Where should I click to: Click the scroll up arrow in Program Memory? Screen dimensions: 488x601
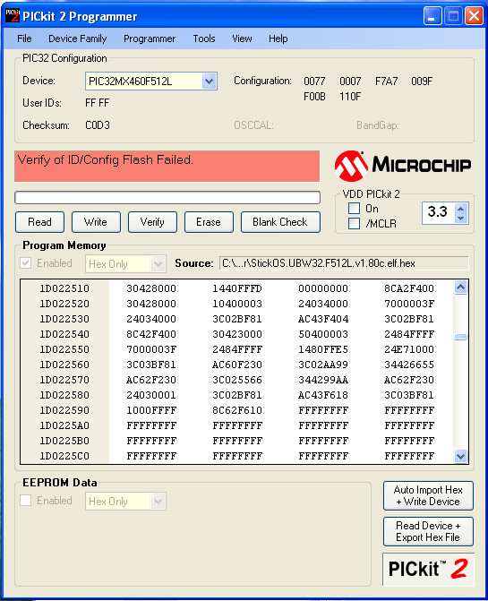click(x=461, y=288)
